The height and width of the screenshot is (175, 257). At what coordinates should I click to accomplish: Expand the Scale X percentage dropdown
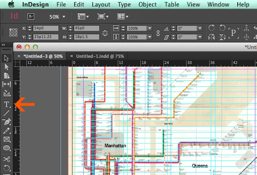coord(150,29)
